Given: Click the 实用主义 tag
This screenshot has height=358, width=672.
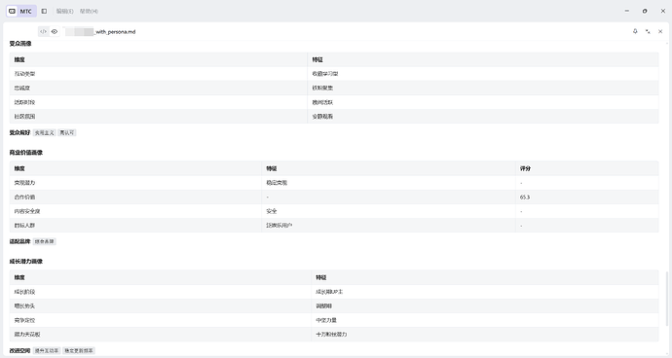Looking at the screenshot, I should coord(44,132).
